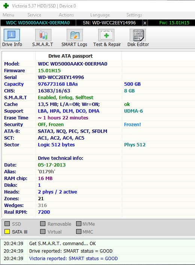195x265 pixels.
Task: Open the Test & Repair first-aid icon
Action: click(106, 35)
